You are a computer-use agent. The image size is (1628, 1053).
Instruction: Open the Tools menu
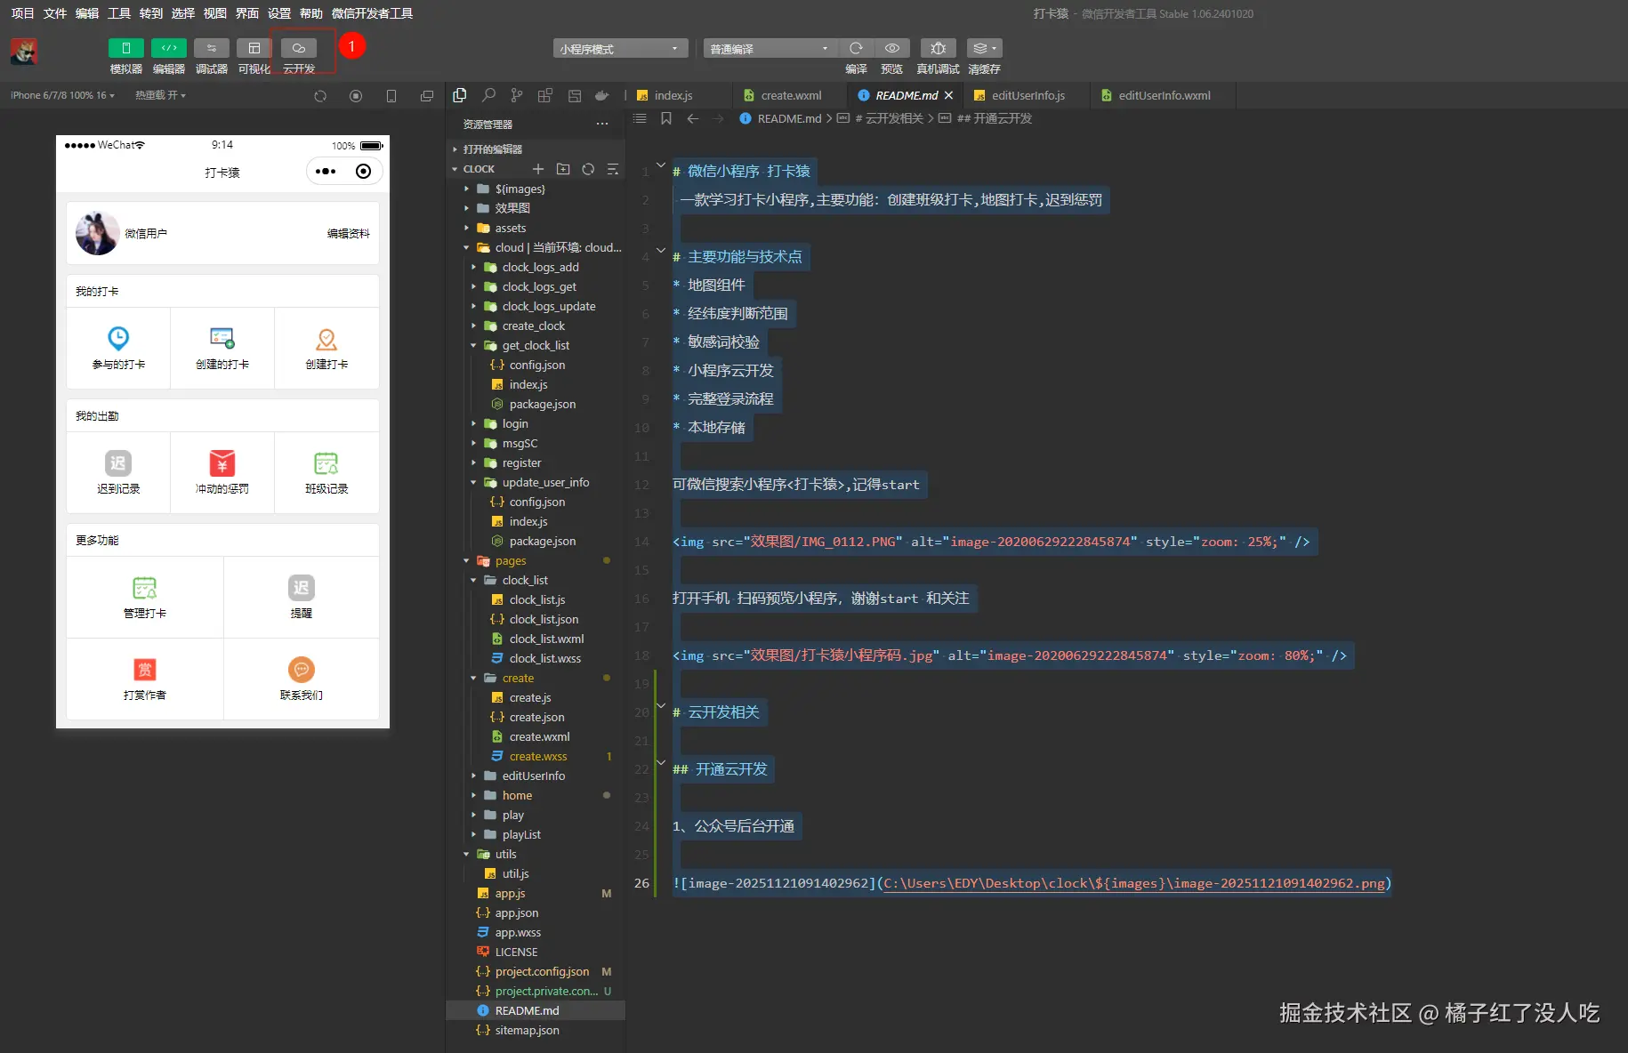pyautogui.click(x=119, y=13)
